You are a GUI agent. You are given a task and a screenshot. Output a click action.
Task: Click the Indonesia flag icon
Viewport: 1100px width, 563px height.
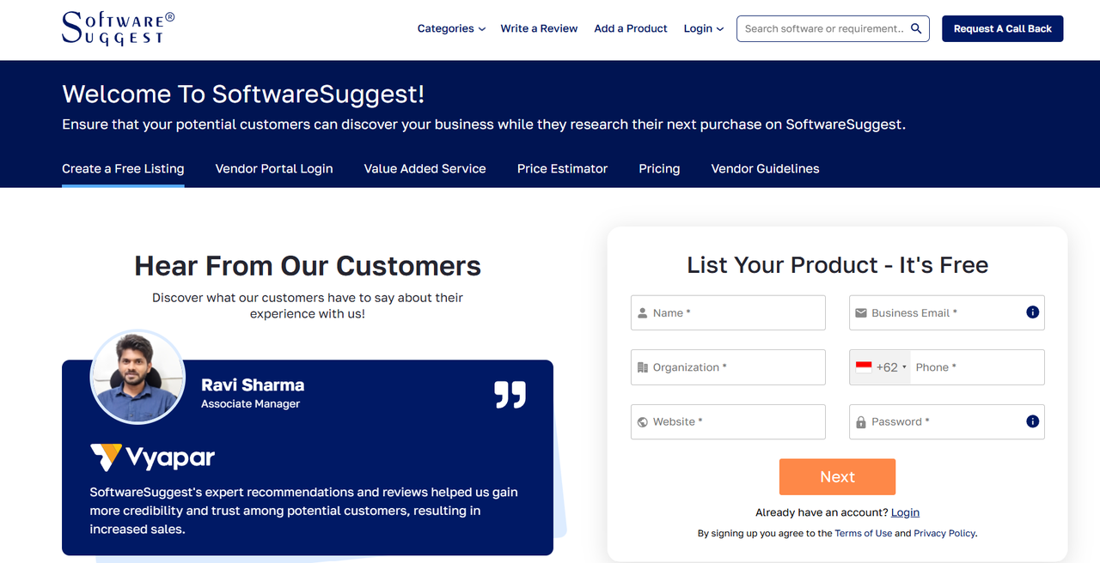pyautogui.click(x=864, y=366)
